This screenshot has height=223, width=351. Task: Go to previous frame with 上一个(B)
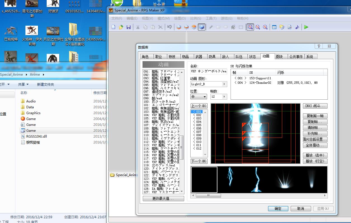tap(199, 106)
